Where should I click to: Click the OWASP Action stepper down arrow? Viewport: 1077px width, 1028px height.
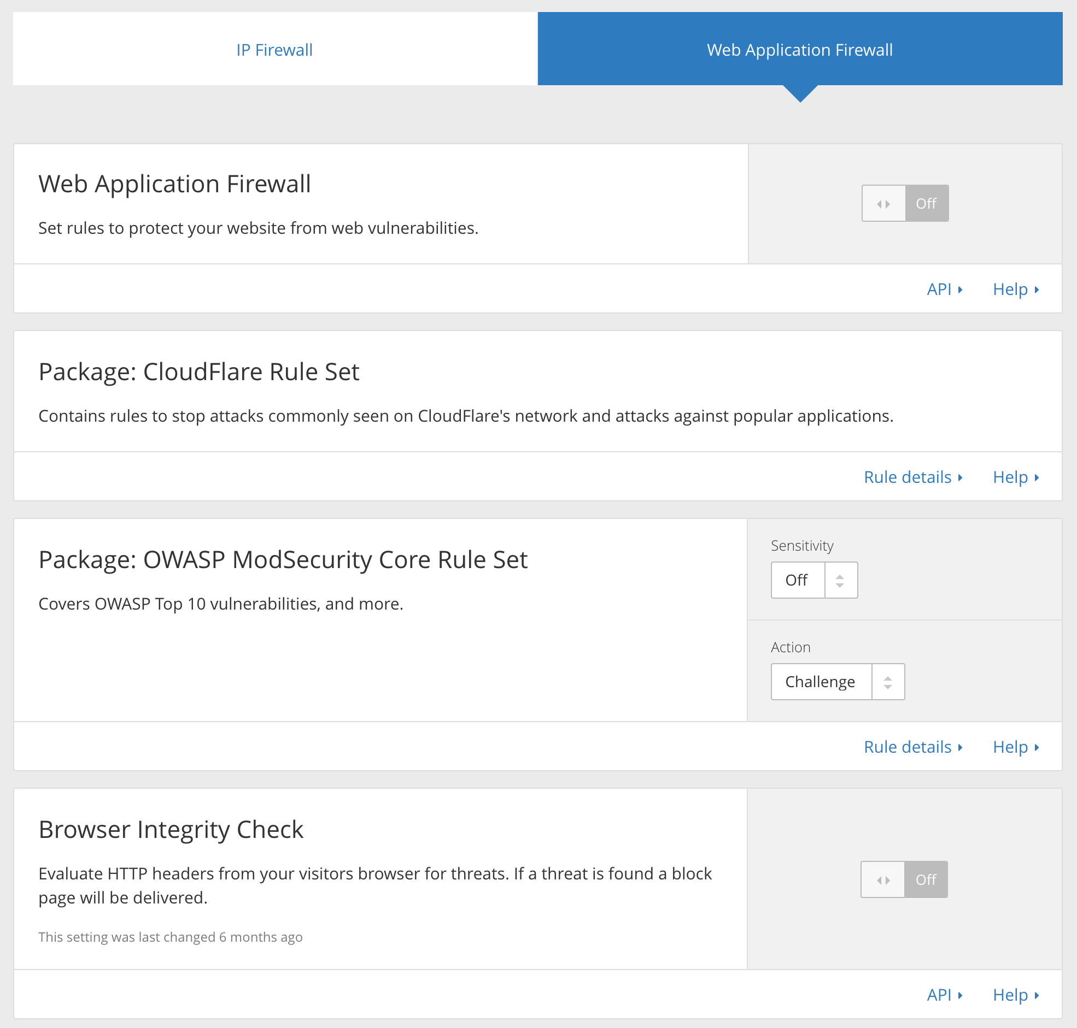pos(889,687)
